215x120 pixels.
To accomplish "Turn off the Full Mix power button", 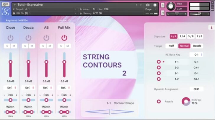I will (64, 38).
